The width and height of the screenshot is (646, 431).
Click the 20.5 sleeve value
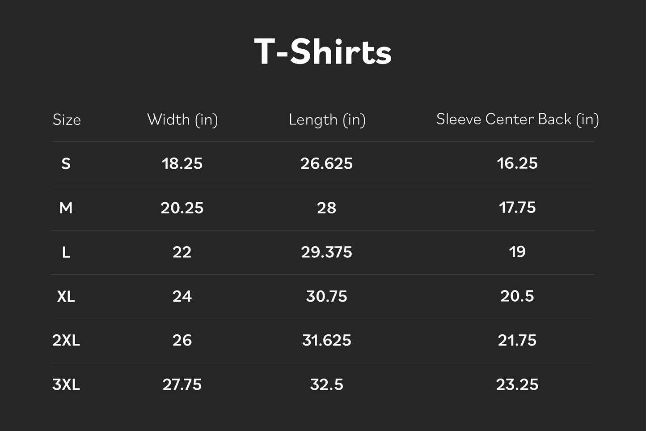517,296
